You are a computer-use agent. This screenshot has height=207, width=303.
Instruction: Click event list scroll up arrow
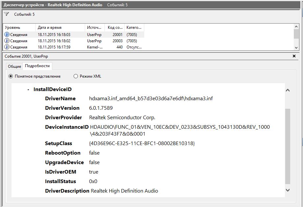pos(296,27)
